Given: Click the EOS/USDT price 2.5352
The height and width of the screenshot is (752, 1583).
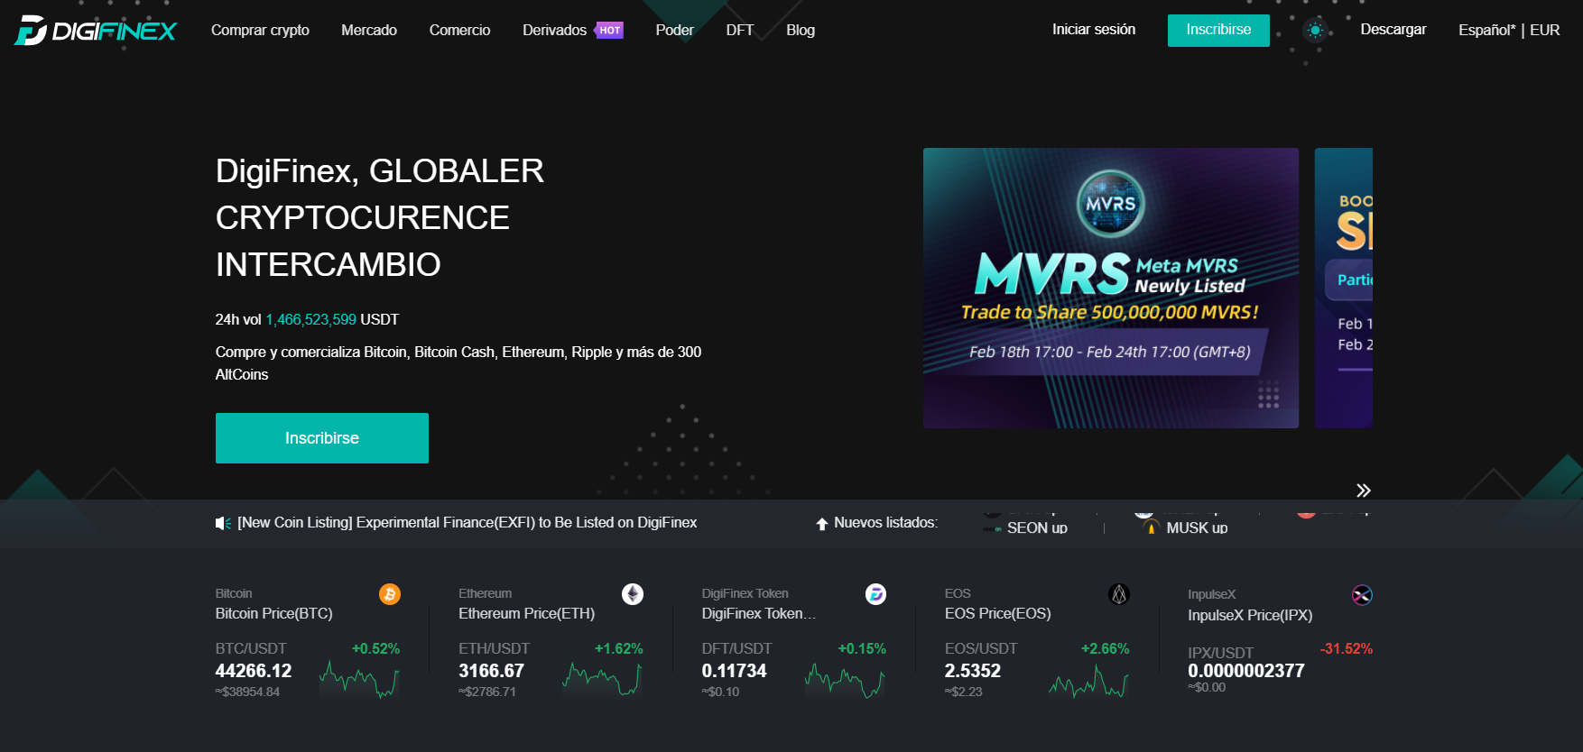Looking at the screenshot, I should [973, 672].
